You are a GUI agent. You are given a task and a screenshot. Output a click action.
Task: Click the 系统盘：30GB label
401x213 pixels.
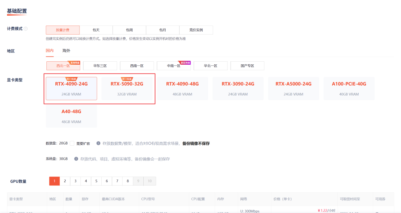(56, 159)
